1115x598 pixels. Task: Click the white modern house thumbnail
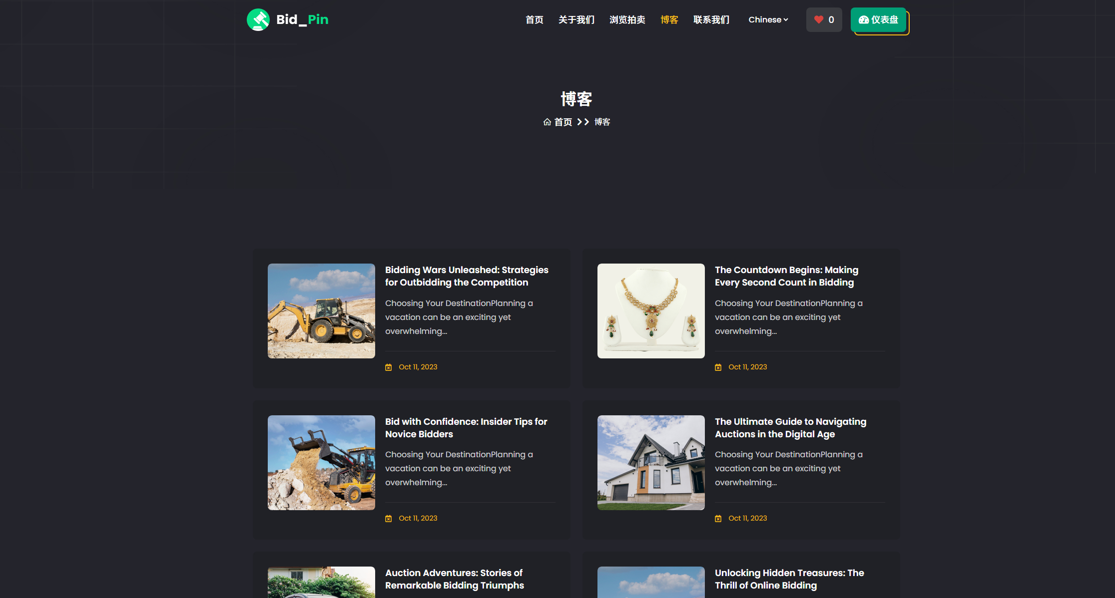[651, 463]
